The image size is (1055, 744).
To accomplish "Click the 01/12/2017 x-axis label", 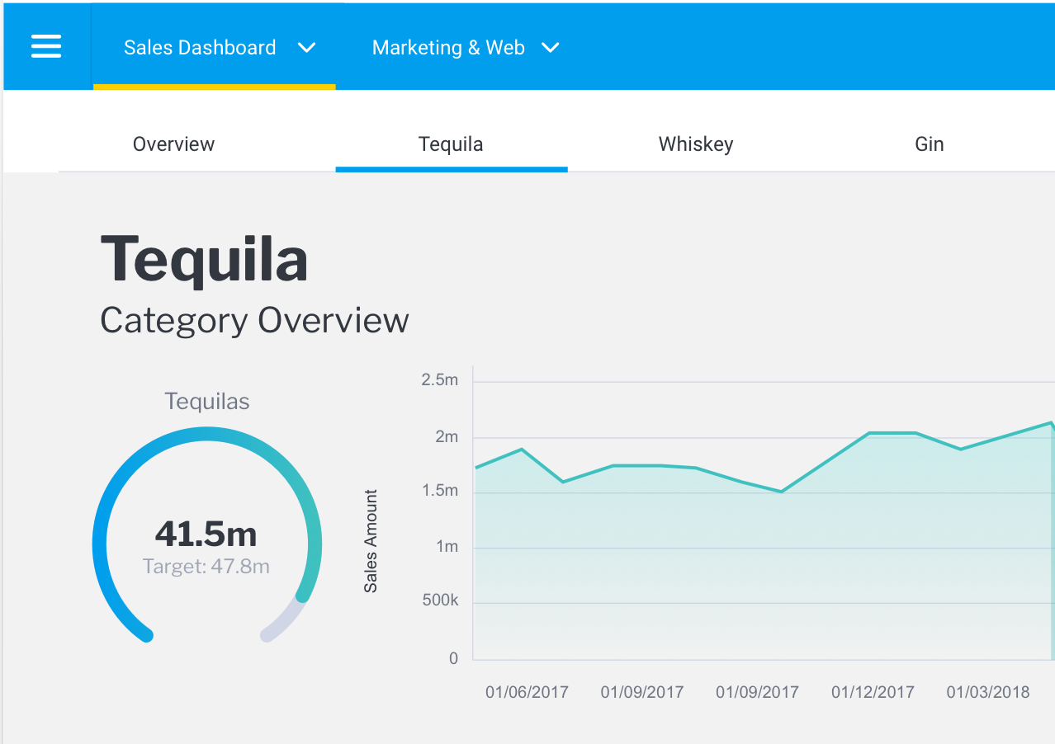I will (x=873, y=692).
